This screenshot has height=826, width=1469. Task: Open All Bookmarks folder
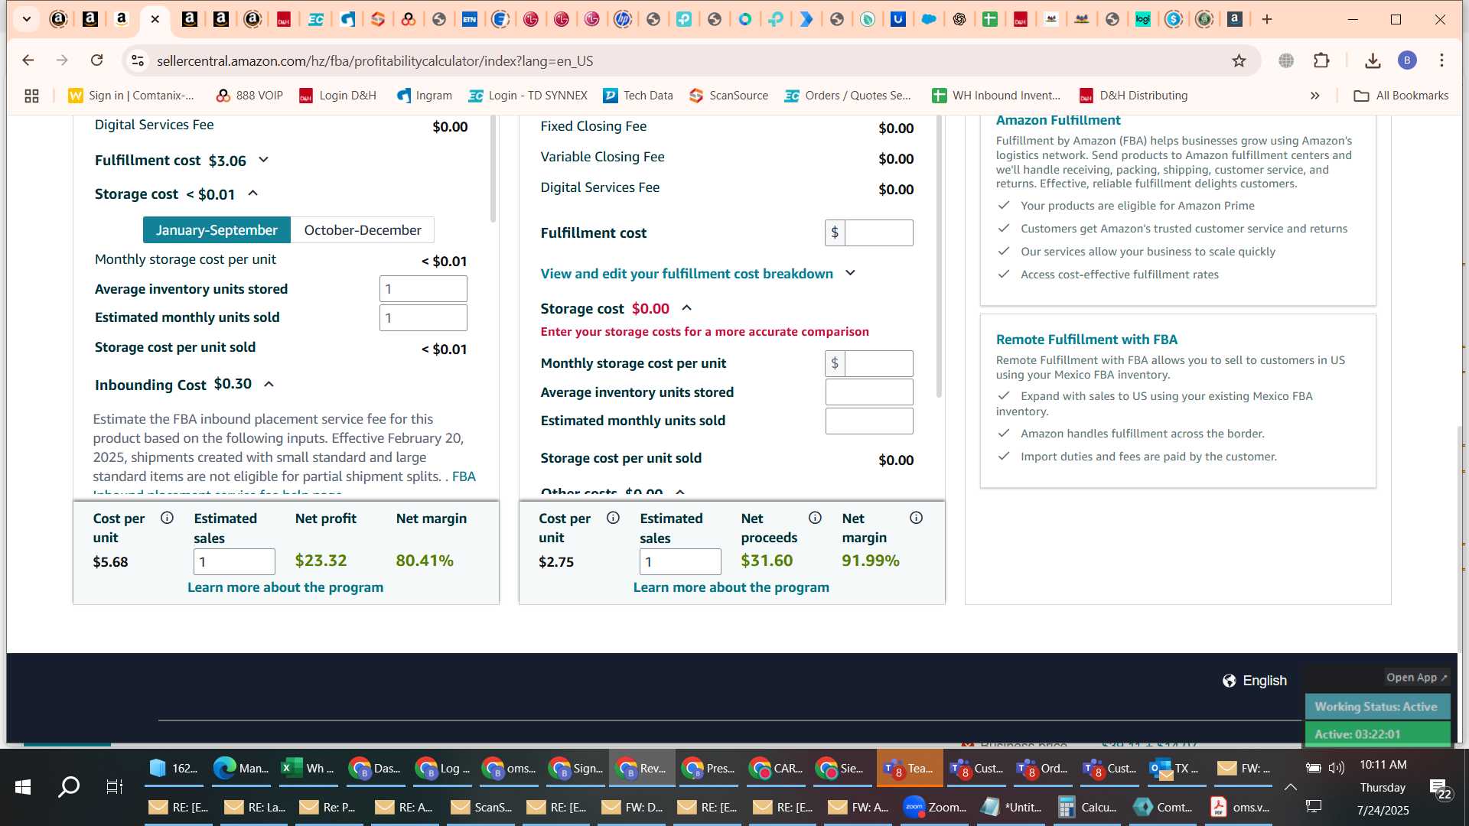point(1401,96)
